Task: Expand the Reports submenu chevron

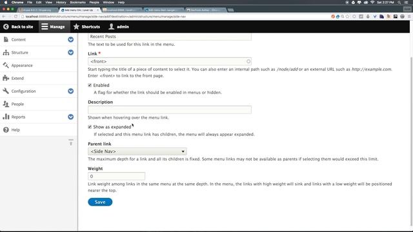Action: 70,117
